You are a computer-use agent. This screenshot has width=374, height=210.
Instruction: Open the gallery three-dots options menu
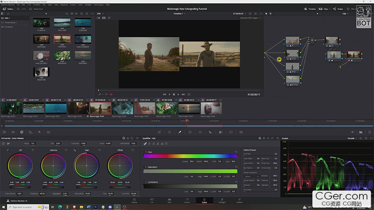point(92,14)
